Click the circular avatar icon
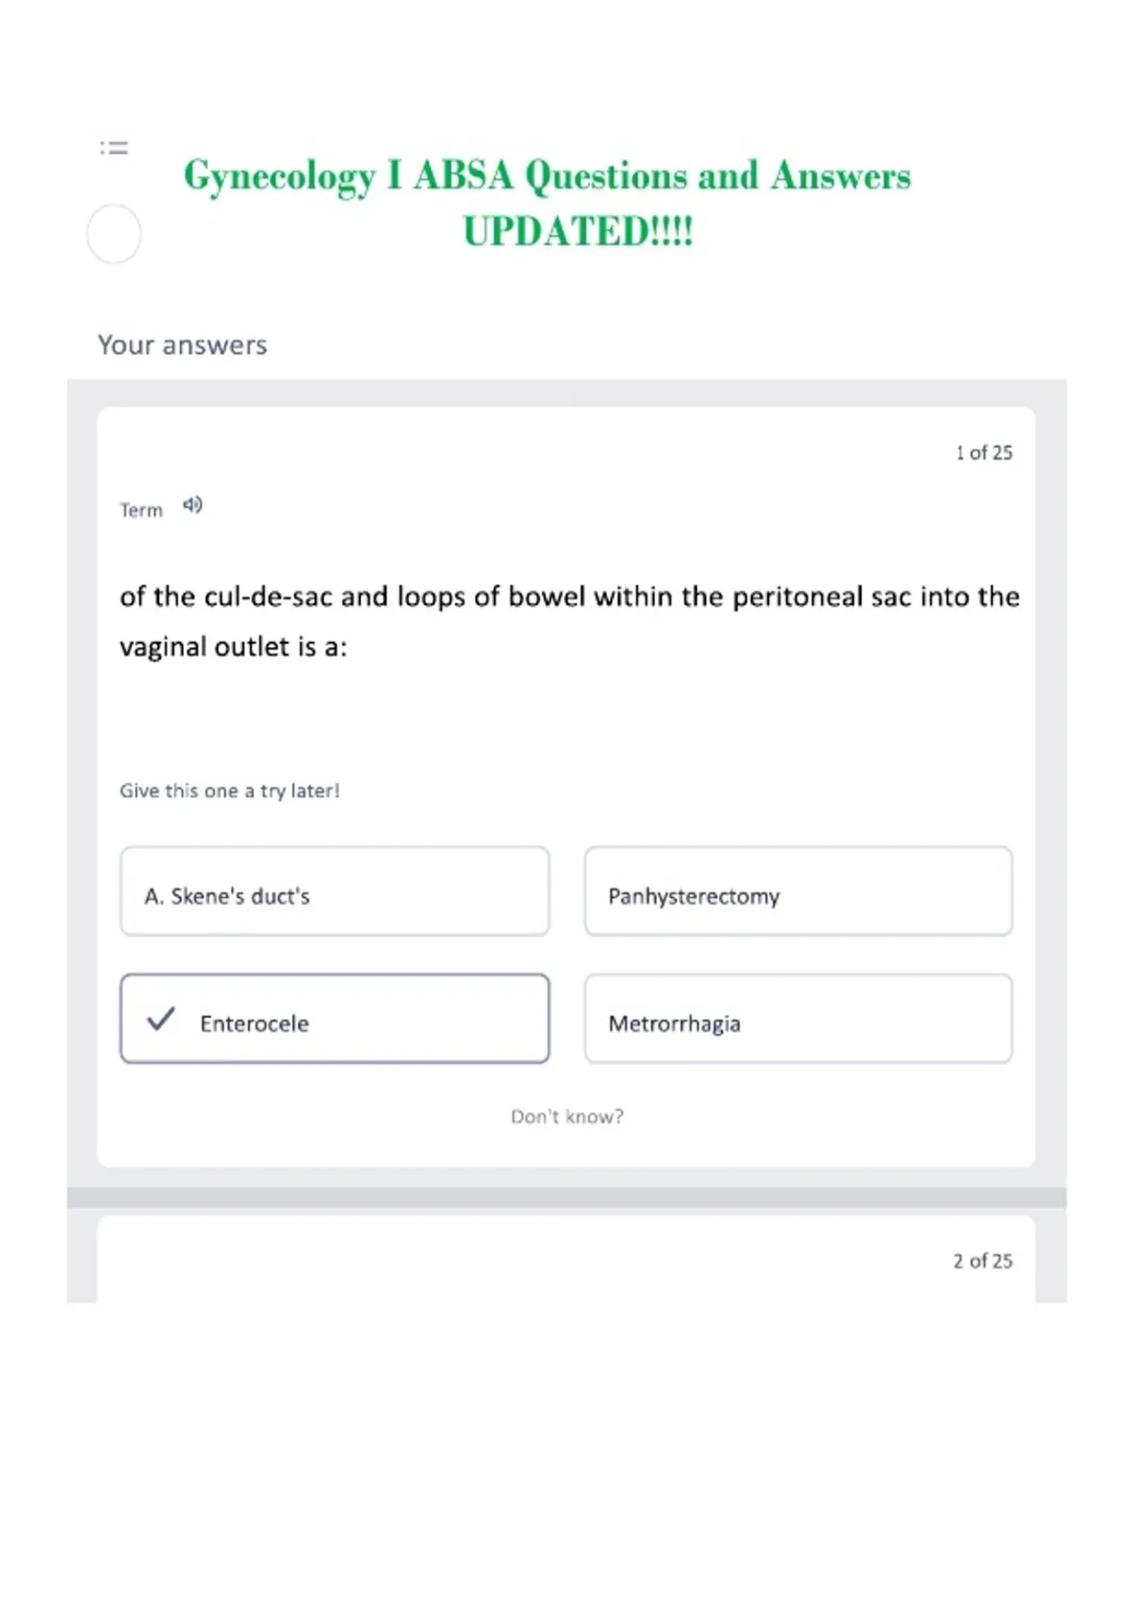The height and width of the screenshot is (1602, 1131). (114, 234)
